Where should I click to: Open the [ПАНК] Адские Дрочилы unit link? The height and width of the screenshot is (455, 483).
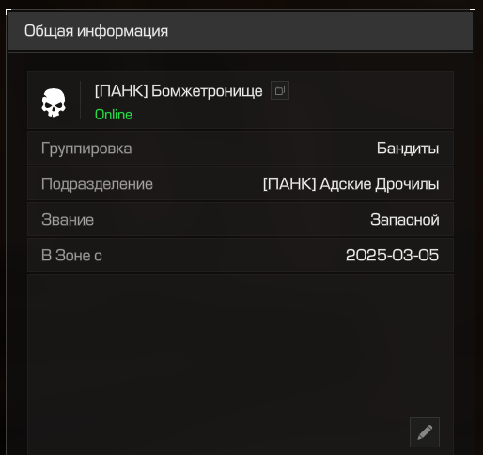(x=351, y=184)
